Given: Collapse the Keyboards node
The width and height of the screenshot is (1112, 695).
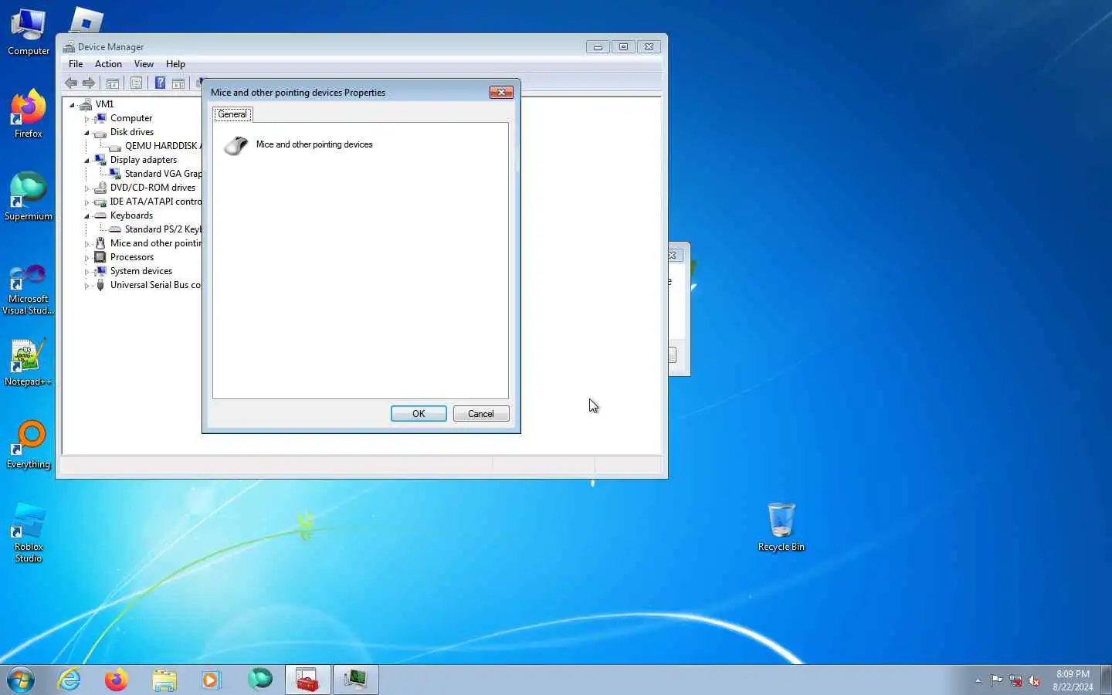Looking at the screenshot, I should click(x=86, y=216).
